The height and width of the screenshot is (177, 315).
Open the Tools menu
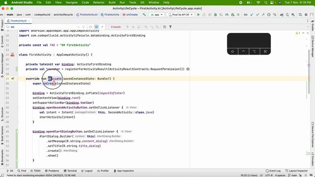[x=132, y=2]
